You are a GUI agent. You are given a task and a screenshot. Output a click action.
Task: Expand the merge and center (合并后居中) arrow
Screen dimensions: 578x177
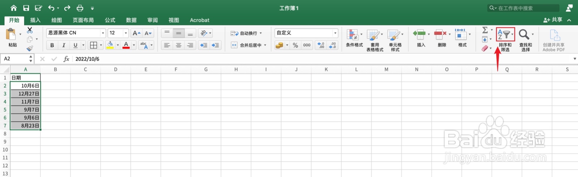coord(265,45)
